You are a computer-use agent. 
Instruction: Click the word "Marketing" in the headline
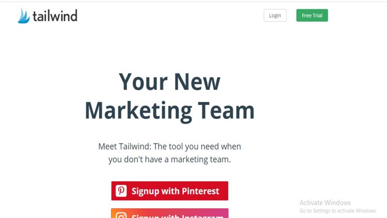point(138,111)
